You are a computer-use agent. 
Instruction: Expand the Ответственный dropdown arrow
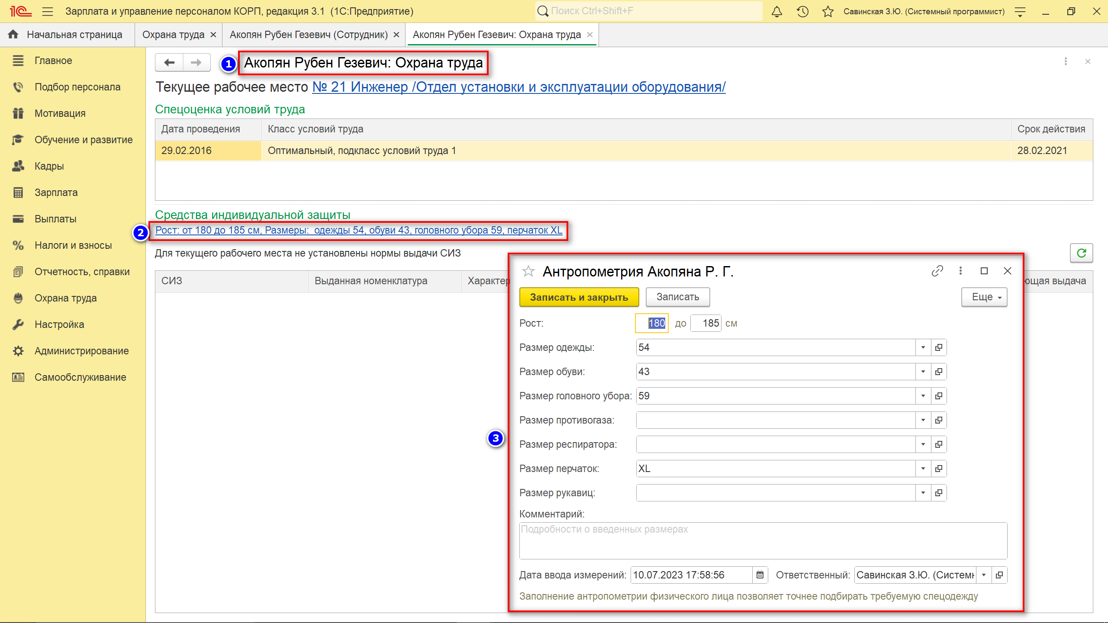tap(984, 575)
